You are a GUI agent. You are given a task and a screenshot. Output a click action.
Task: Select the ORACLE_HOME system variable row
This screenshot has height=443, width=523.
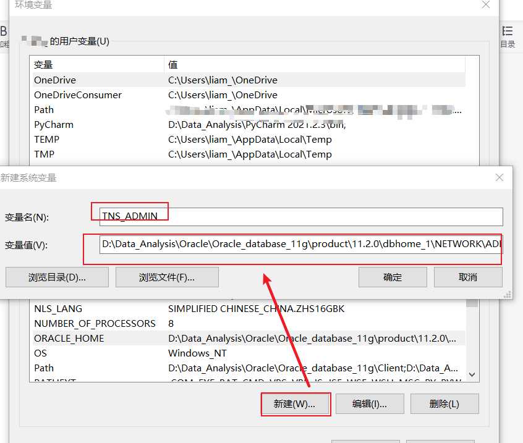coord(249,339)
